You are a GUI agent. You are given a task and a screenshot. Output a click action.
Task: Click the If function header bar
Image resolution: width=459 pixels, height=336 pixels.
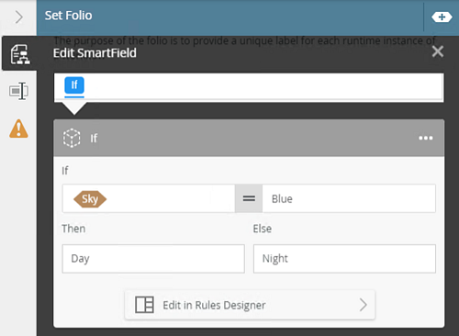(249, 138)
